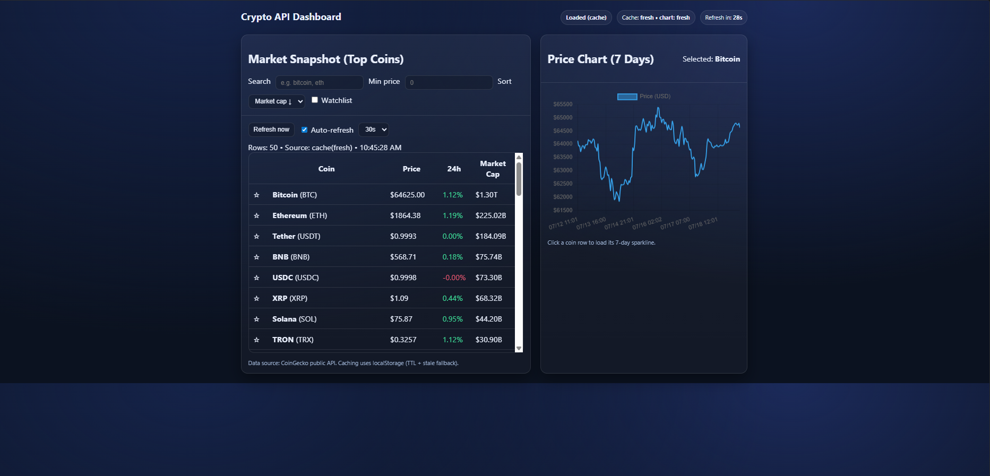Viewport: 990px width, 476px height.
Task: Star TRON to add to watchlist
Action: (256, 340)
